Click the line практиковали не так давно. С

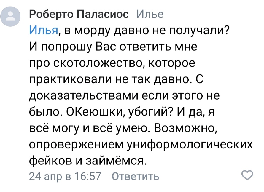[x=116, y=79]
